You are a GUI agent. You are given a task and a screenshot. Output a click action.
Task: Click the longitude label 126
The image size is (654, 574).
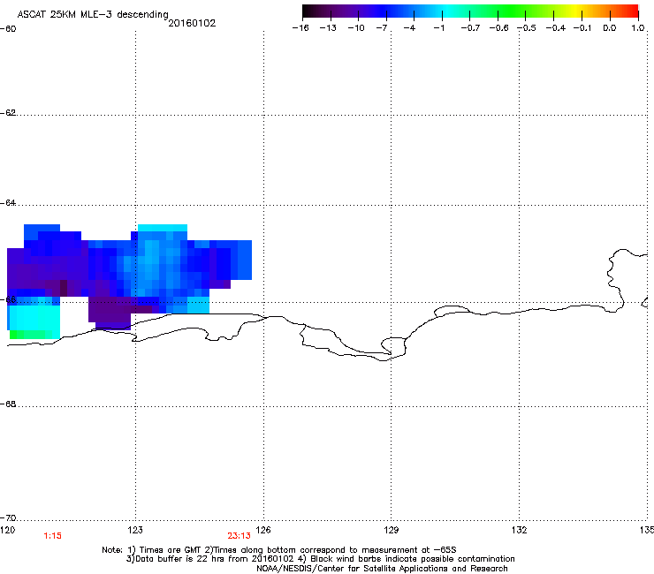[263, 530]
